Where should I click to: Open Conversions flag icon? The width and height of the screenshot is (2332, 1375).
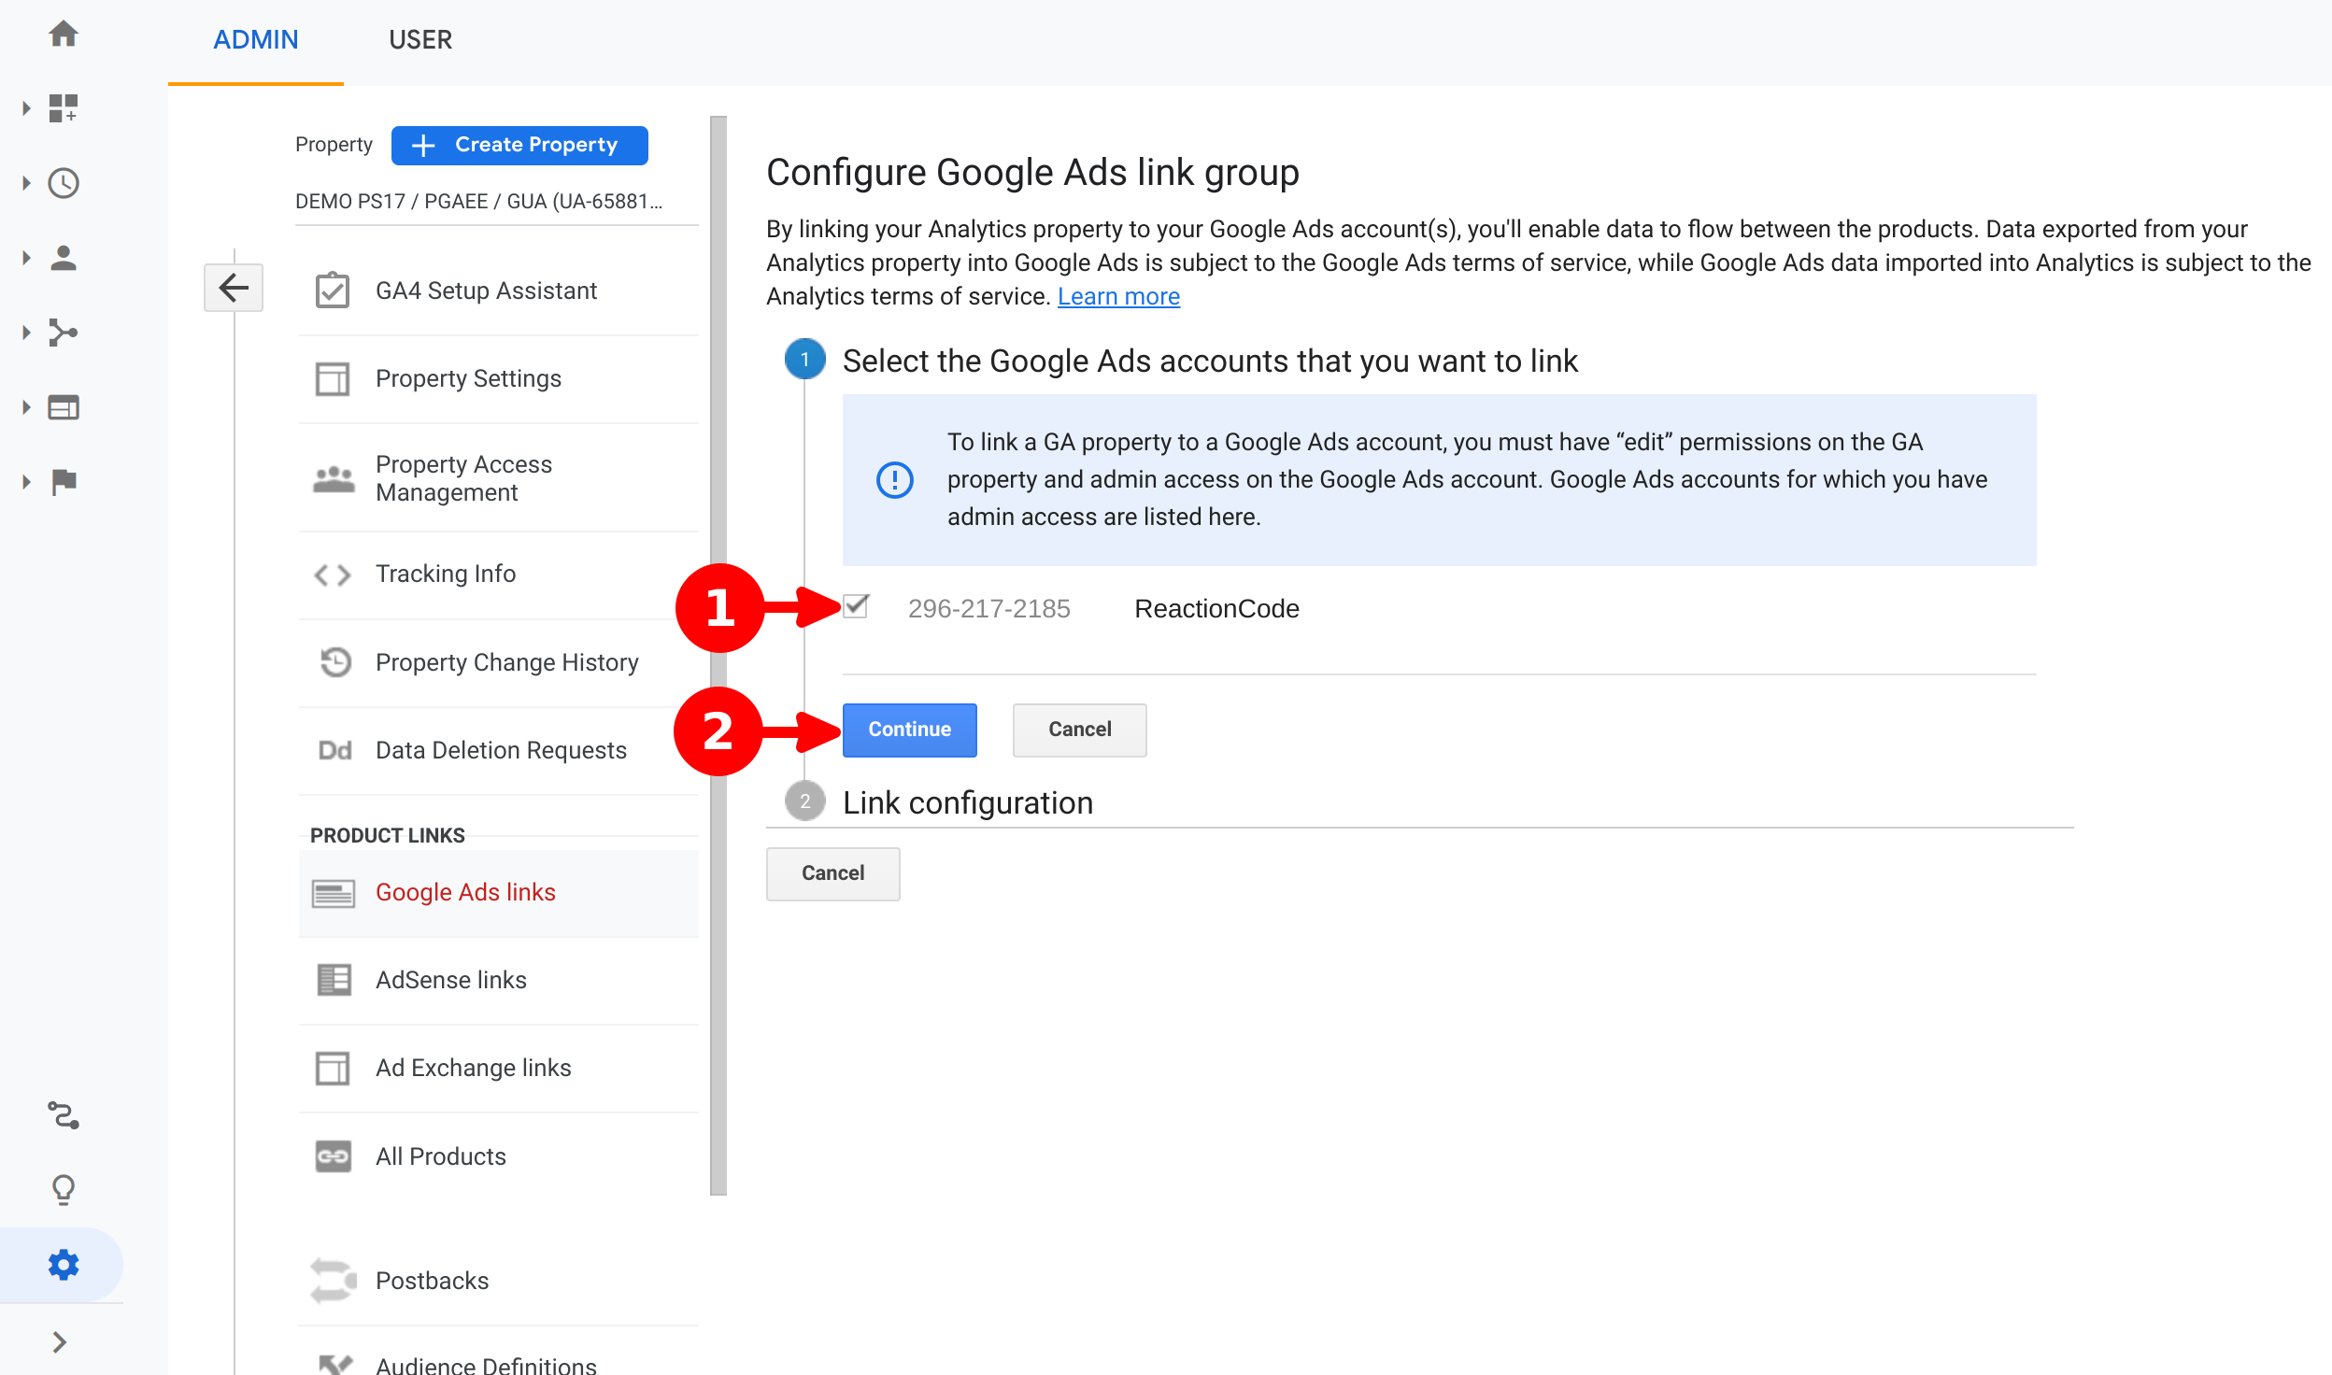click(x=64, y=482)
